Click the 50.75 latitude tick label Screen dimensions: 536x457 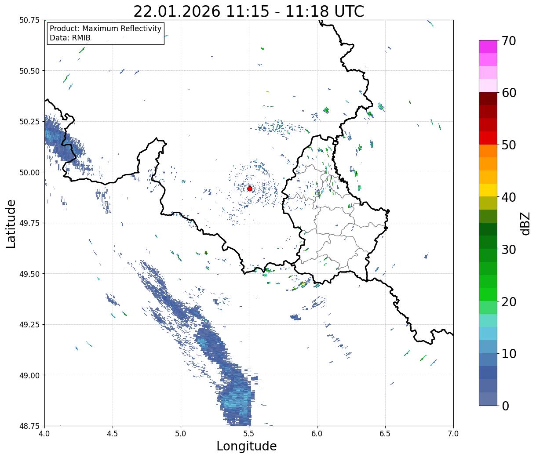click(x=29, y=20)
